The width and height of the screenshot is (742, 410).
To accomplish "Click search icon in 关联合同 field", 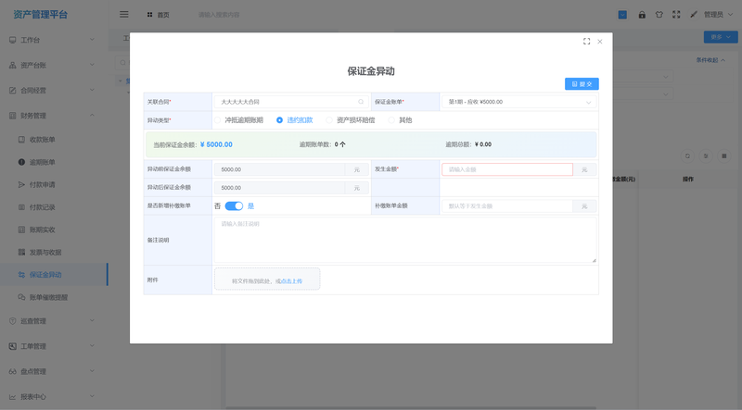I will pyautogui.click(x=361, y=102).
